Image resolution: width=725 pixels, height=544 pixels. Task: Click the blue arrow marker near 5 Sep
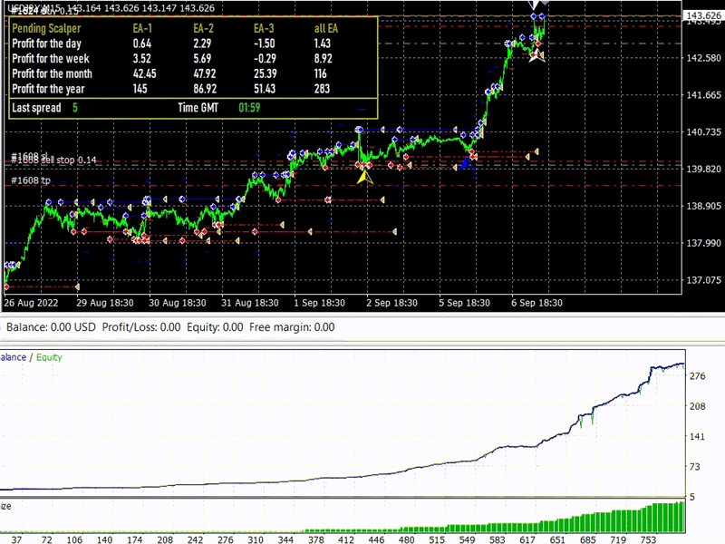click(x=465, y=164)
